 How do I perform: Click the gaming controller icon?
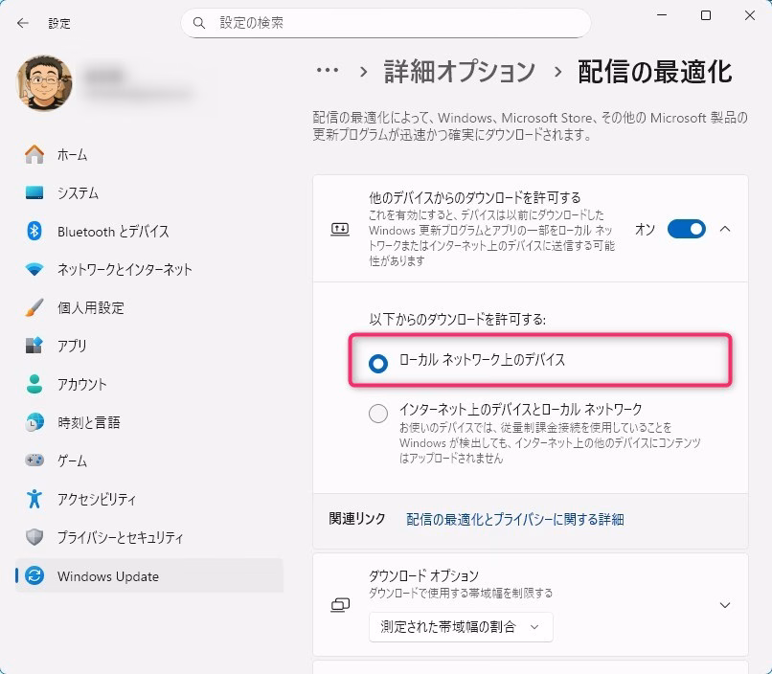coord(34,461)
